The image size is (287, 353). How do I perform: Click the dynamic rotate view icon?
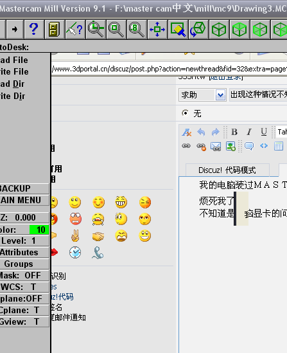click(198, 30)
